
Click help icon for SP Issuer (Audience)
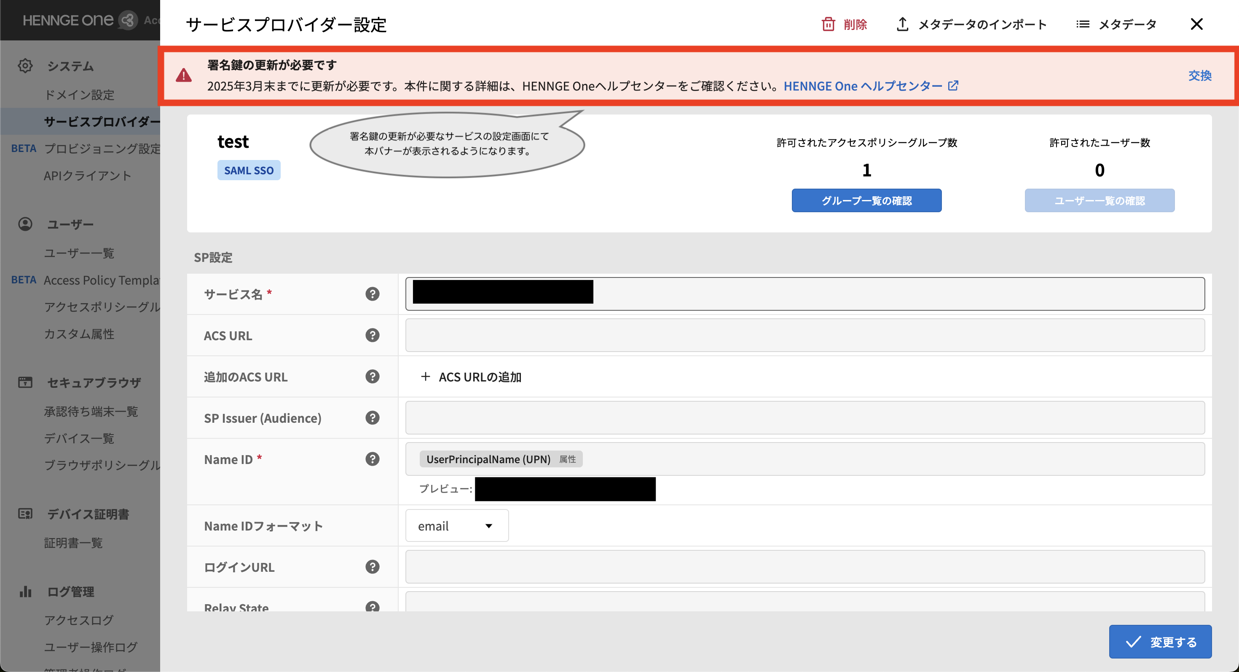[x=372, y=418]
